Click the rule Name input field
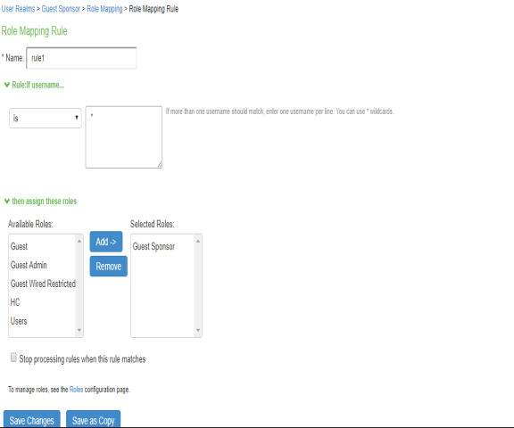Viewport: 514px width, 428px height. coord(81,58)
